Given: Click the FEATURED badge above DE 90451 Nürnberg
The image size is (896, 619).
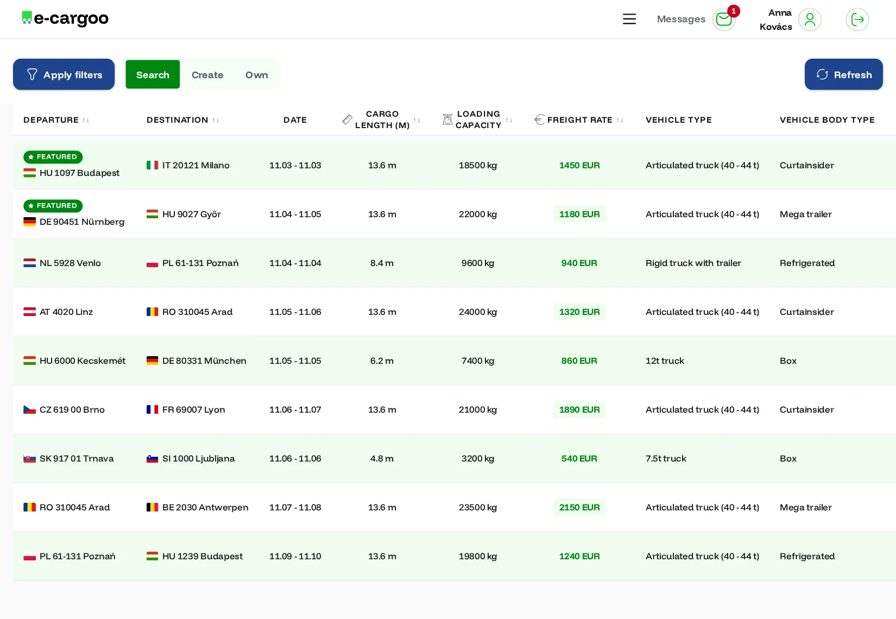Looking at the screenshot, I should click(53, 206).
